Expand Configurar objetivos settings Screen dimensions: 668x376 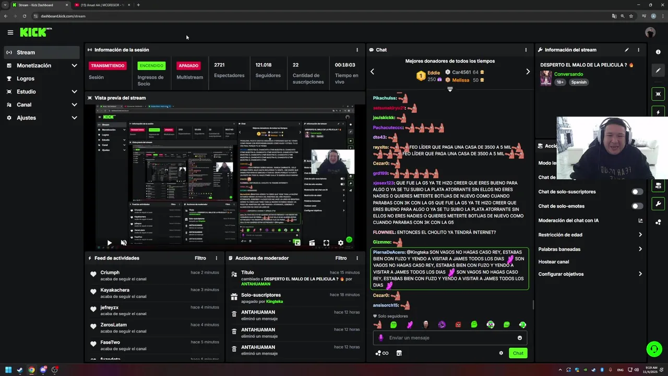coord(590,274)
